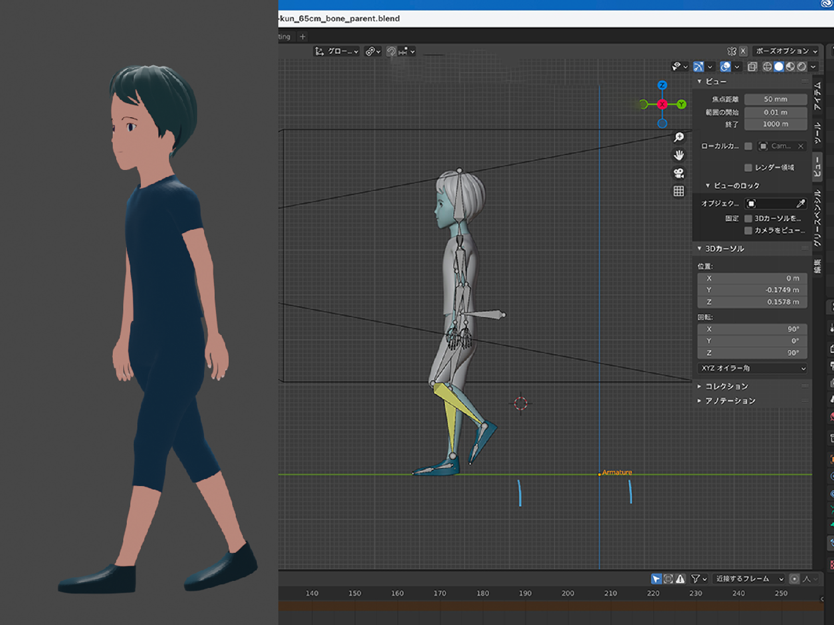Screen dimensions: 834x625
Task: Open the XYZ オイラー角 rotation mode dropdown
Action: (x=752, y=368)
